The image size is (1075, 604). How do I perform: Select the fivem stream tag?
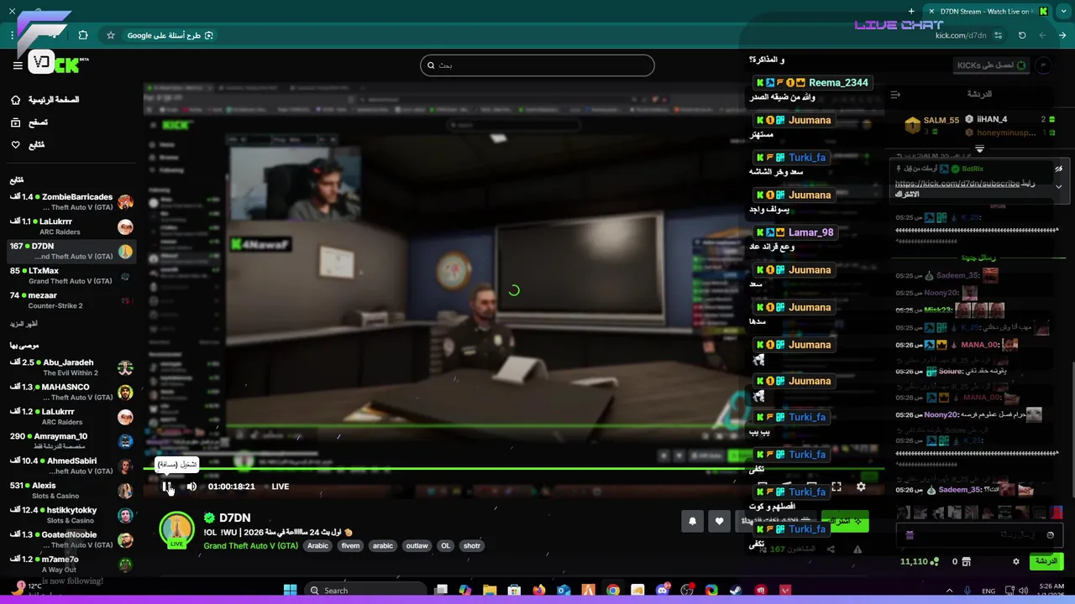pos(350,545)
